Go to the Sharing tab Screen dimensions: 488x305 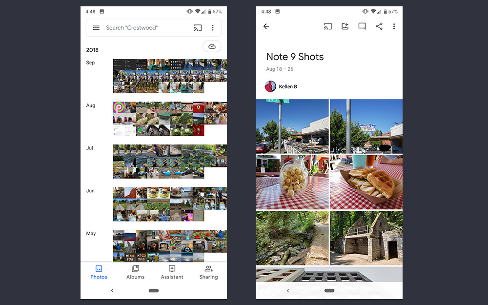click(x=208, y=272)
